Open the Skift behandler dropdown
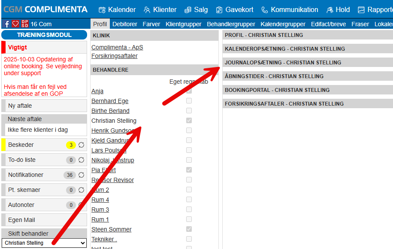This screenshot has width=393, height=249. tap(44, 243)
